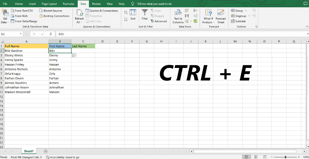Click Forecast Sheet
The image size is (309, 159).
point(221,17)
